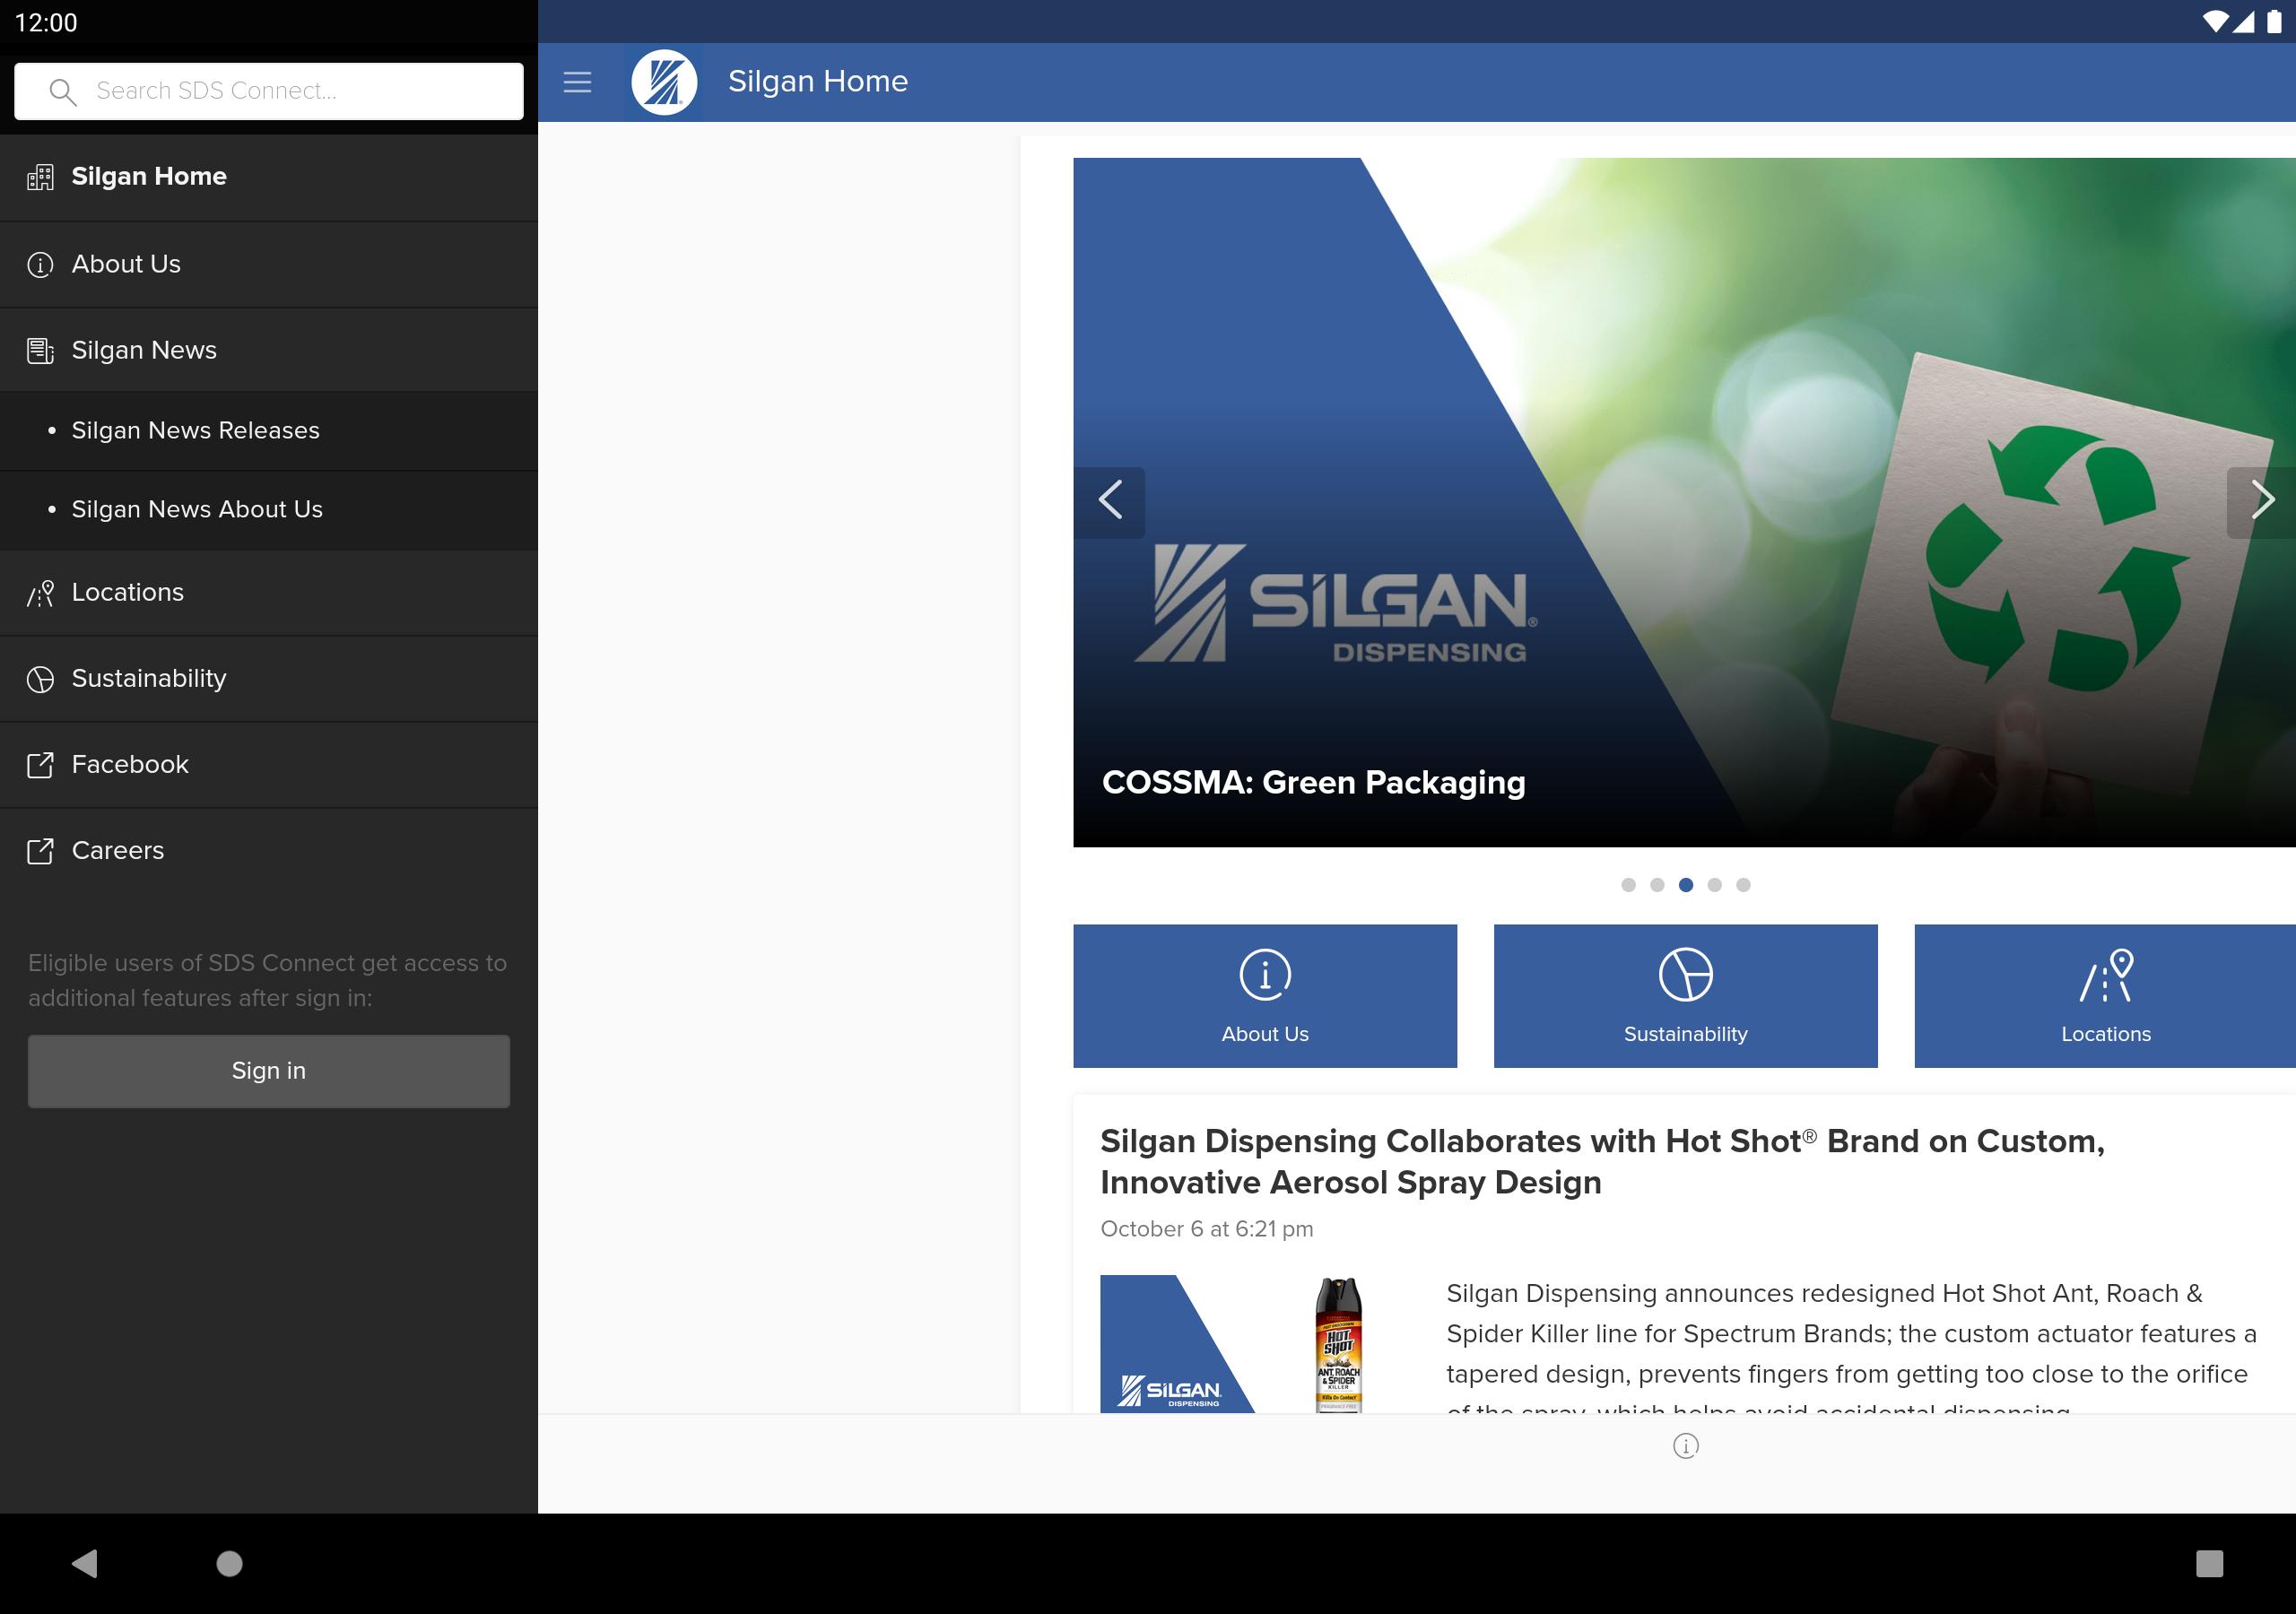Click the Careers external link icon

click(x=40, y=852)
